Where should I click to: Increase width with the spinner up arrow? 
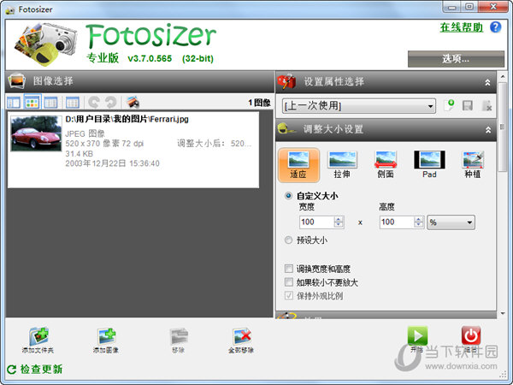pyautogui.click(x=339, y=219)
